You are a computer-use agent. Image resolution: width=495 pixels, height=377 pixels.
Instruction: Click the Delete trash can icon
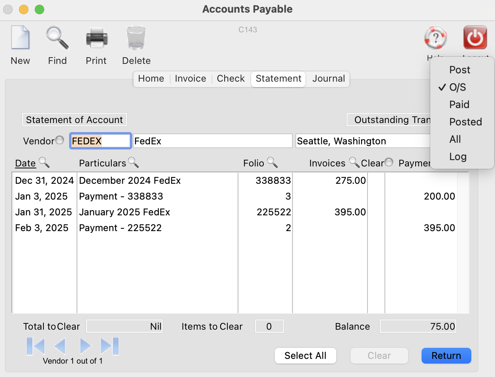tap(136, 38)
